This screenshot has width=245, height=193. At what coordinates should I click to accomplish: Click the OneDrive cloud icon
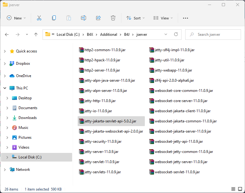12,76
